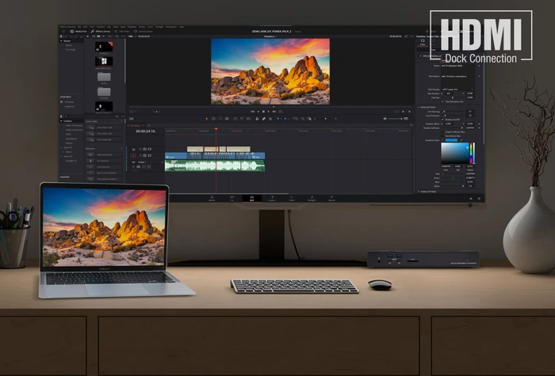Collapse the Master bin tree
This screenshot has height=376, width=555.
[x=61, y=41]
